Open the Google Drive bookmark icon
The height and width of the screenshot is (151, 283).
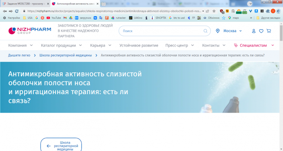pyautogui.click(x=71, y=18)
